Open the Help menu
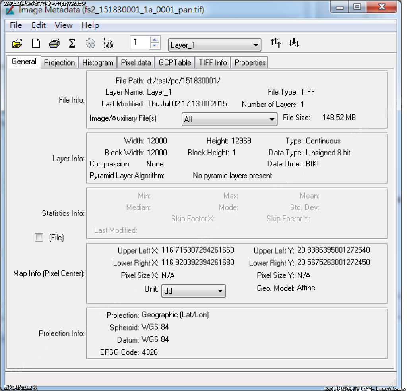The image size is (407, 391). pyautogui.click(x=90, y=25)
